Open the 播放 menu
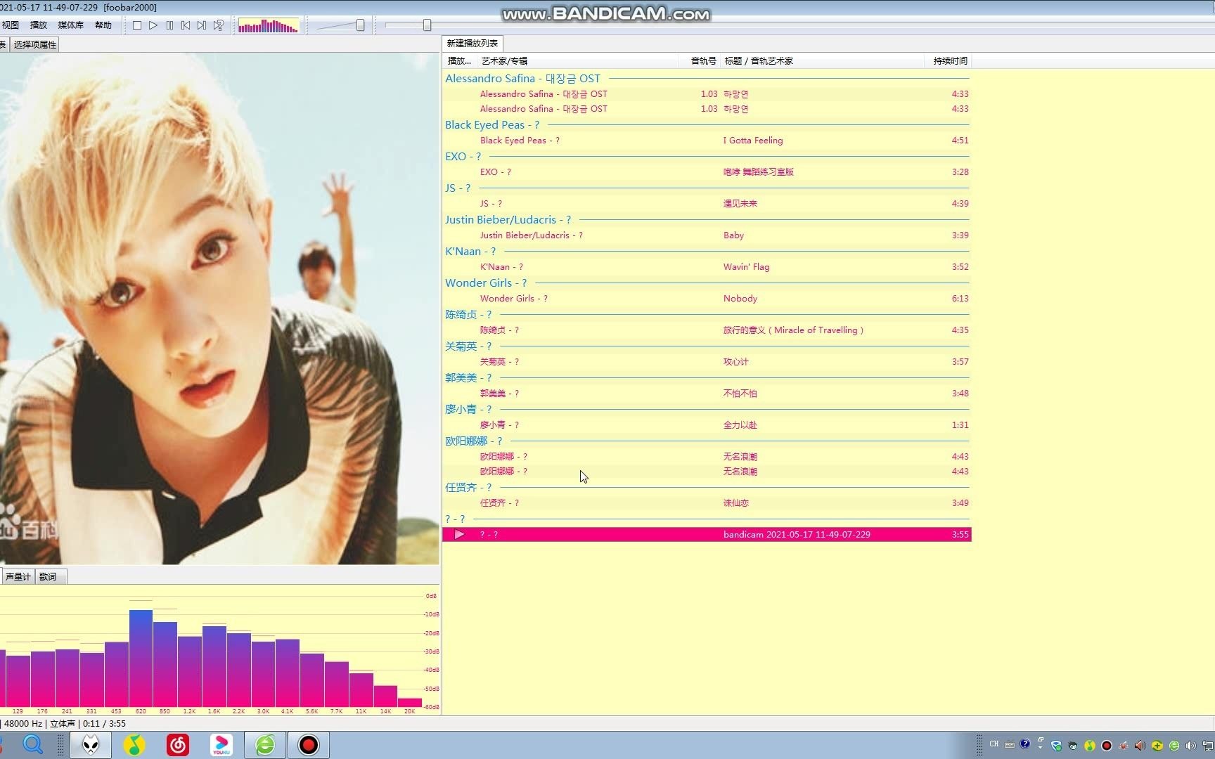This screenshot has width=1215, height=759. pyautogui.click(x=39, y=25)
